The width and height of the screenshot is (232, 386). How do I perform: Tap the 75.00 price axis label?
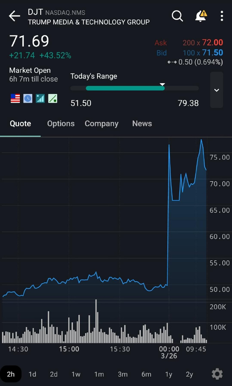(220, 158)
